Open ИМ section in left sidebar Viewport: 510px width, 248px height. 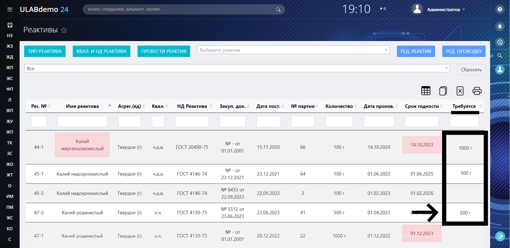[10, 197]
